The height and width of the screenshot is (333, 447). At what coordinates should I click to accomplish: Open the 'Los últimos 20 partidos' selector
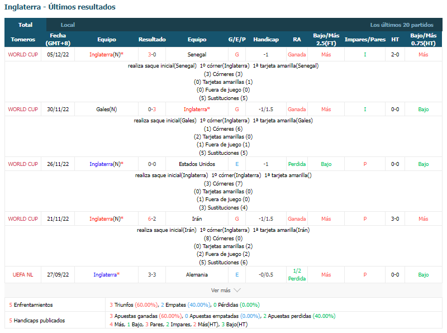[402, 25]
